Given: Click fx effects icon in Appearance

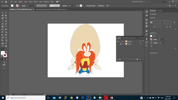Looking at the screenshot, I should 152,46.
